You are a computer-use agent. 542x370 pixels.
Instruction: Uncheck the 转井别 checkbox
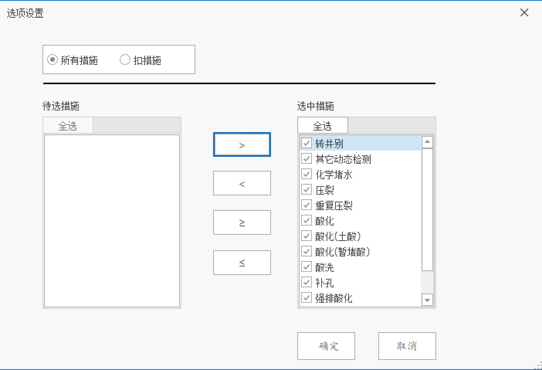click(306, 143)
